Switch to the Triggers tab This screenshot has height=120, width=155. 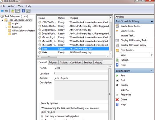click(53, 62)
